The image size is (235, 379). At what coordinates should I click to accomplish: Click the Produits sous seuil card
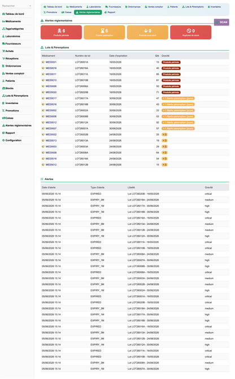click(147, 32)
